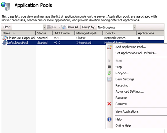Click Started status in DefaultAppPool row
Image resolution: width=167 pixels, height=133 pixels.
42,43
